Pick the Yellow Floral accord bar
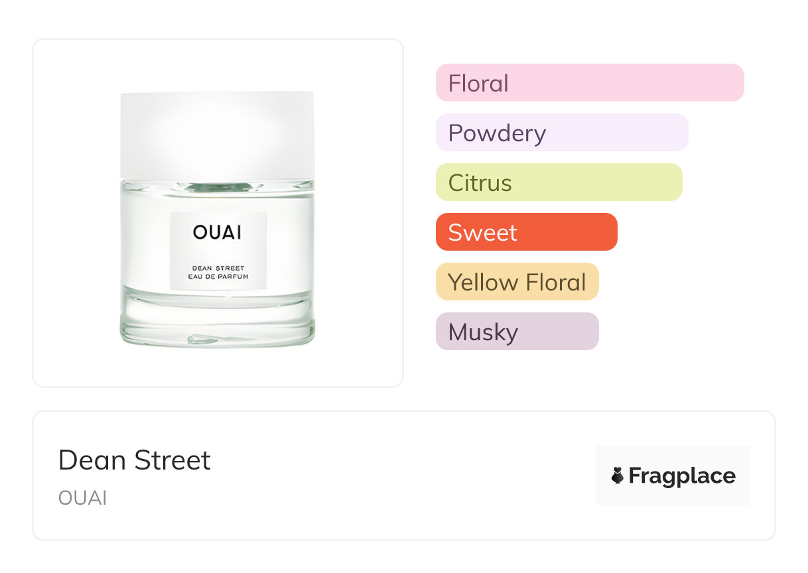The height and width of the screenshot is (573, 808). click(517, 282)
